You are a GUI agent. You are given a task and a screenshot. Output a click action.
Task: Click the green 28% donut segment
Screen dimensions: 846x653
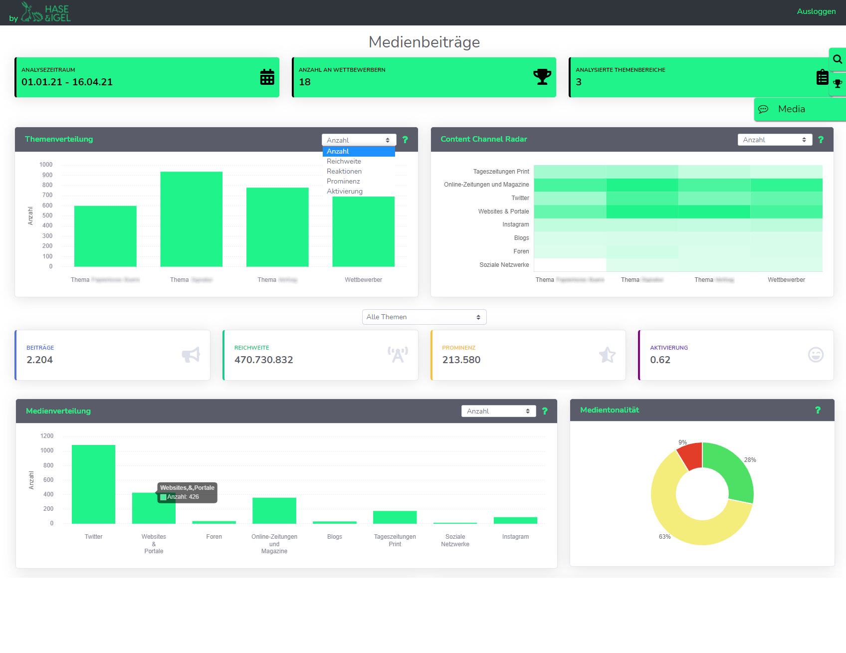pyautogui.click(x=733, y=469)
